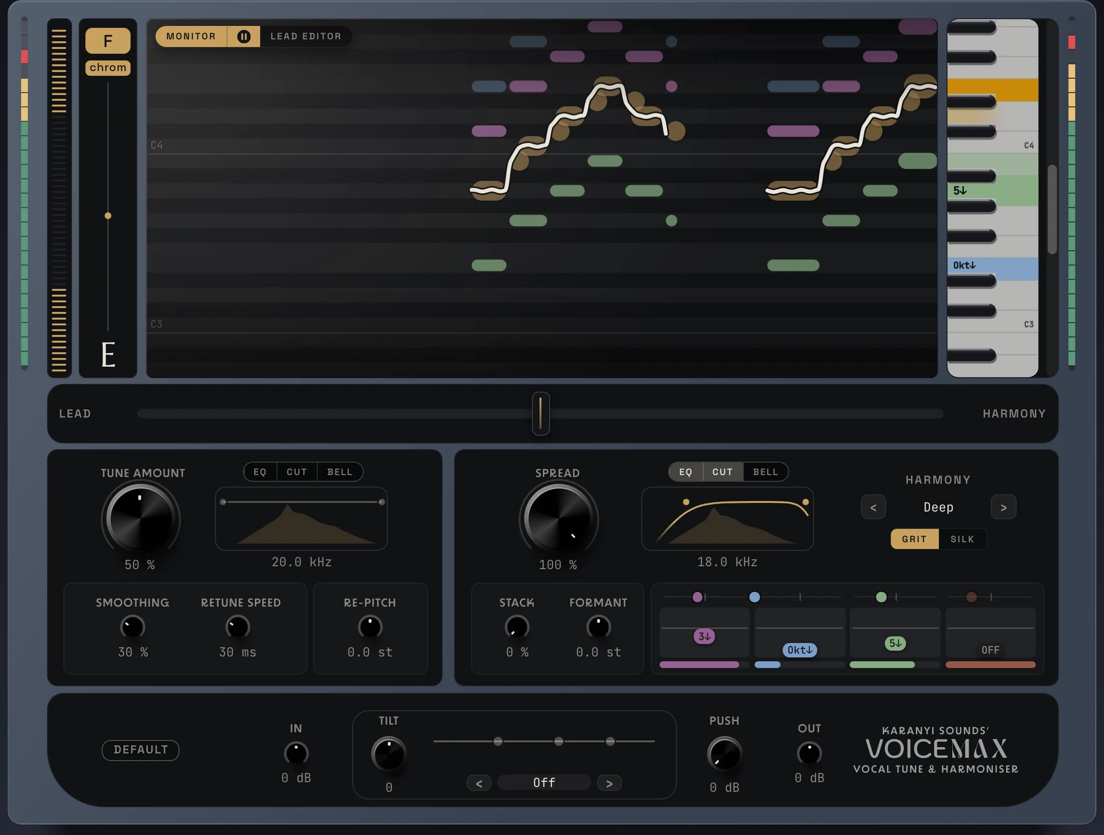Click the STACK knob
This screenshot has width=1104, height=835.
pyautogui.click(x=516, y=627)
